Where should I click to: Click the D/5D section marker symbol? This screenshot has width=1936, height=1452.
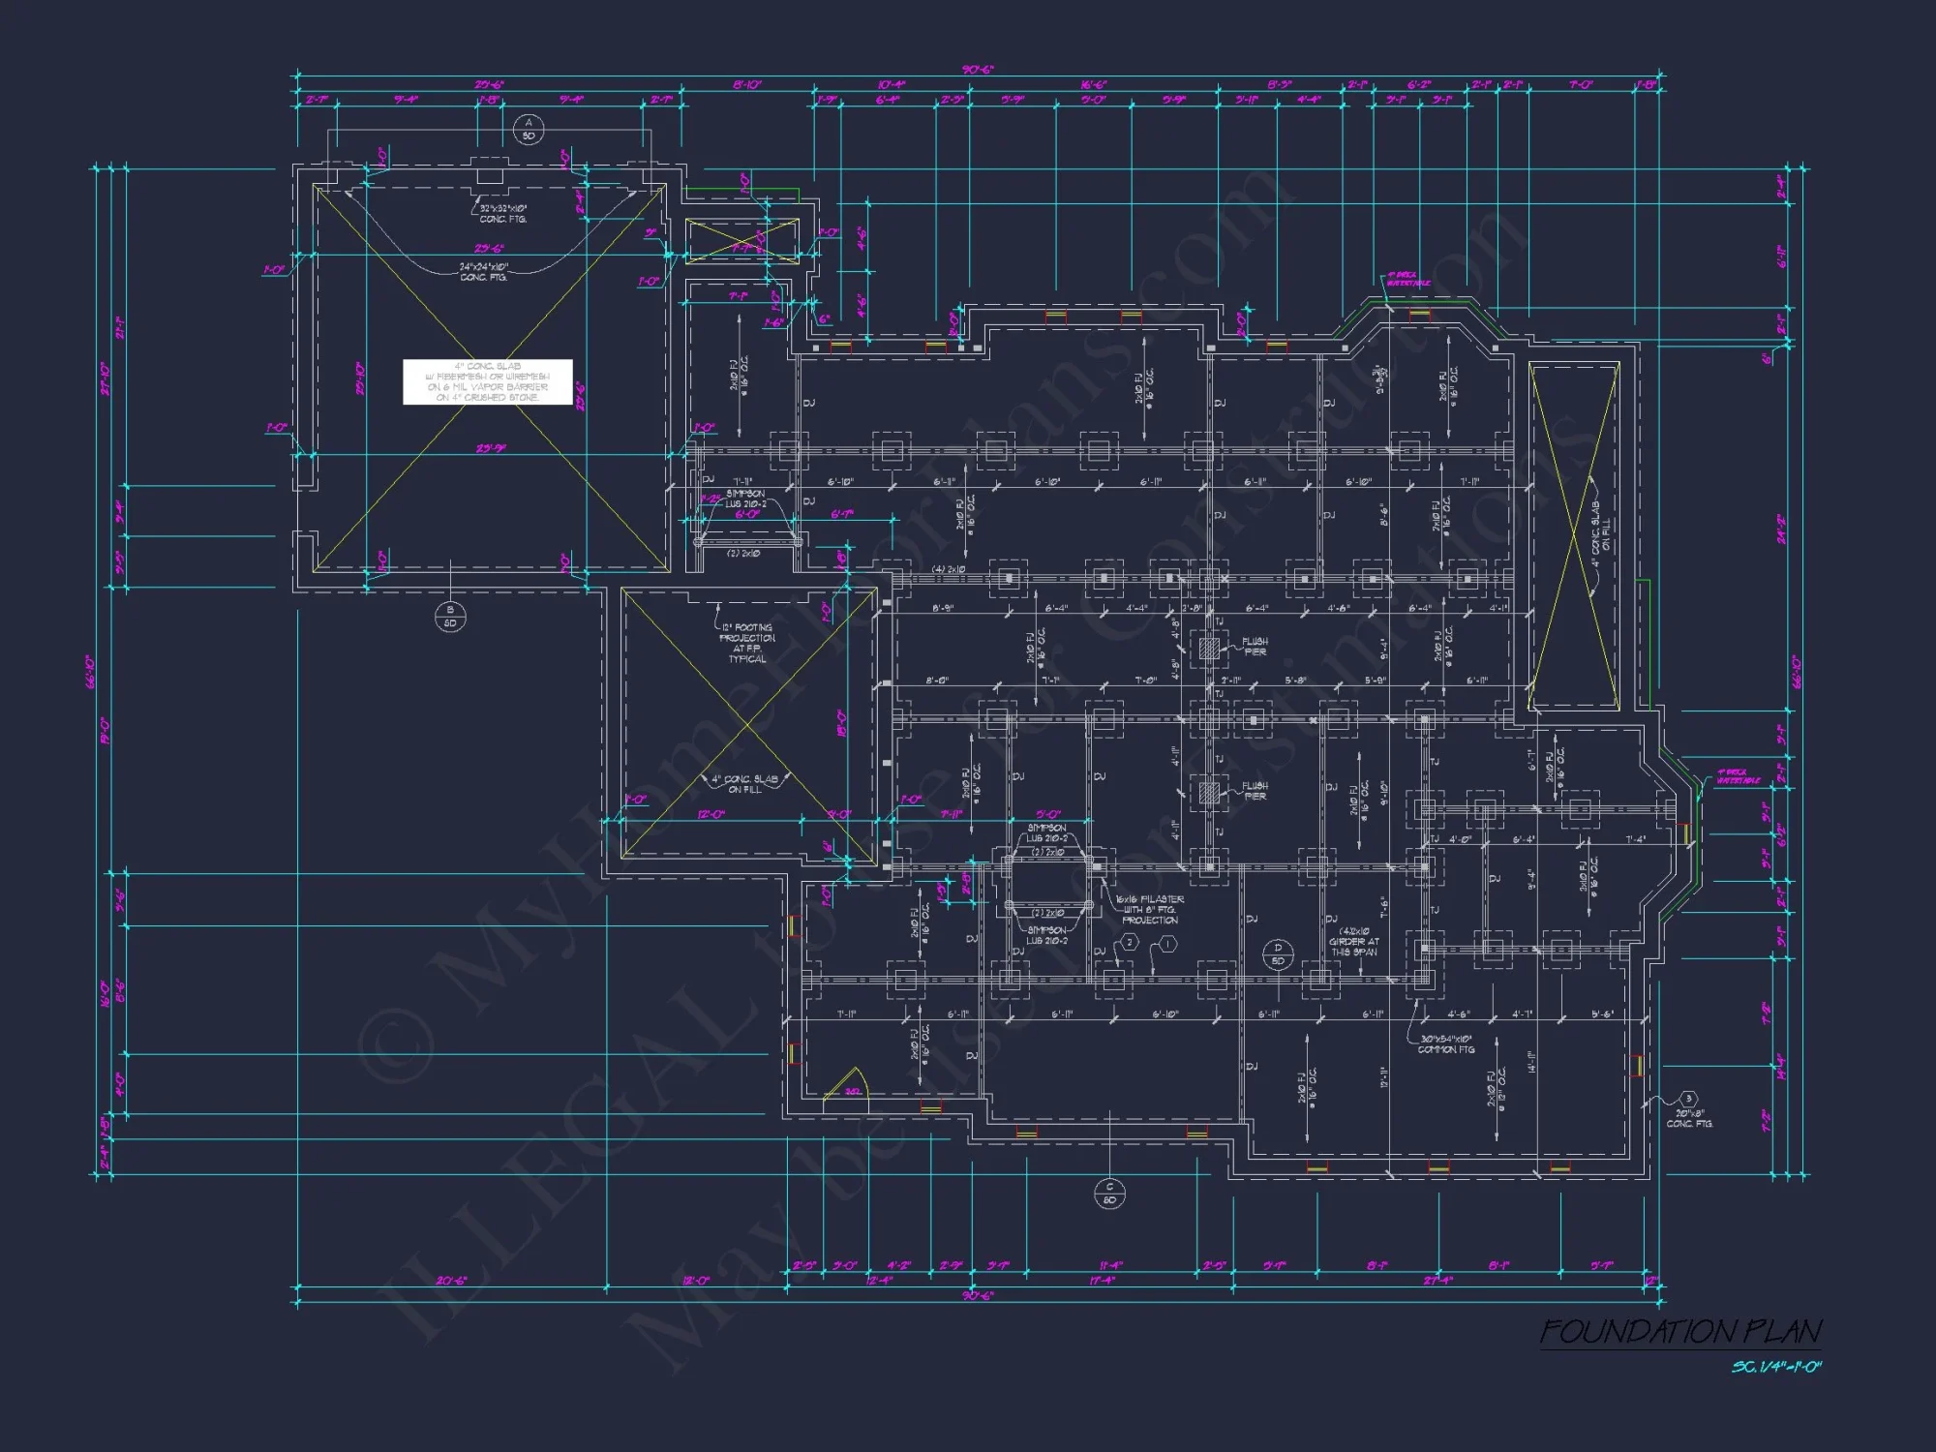(1279, 956)
